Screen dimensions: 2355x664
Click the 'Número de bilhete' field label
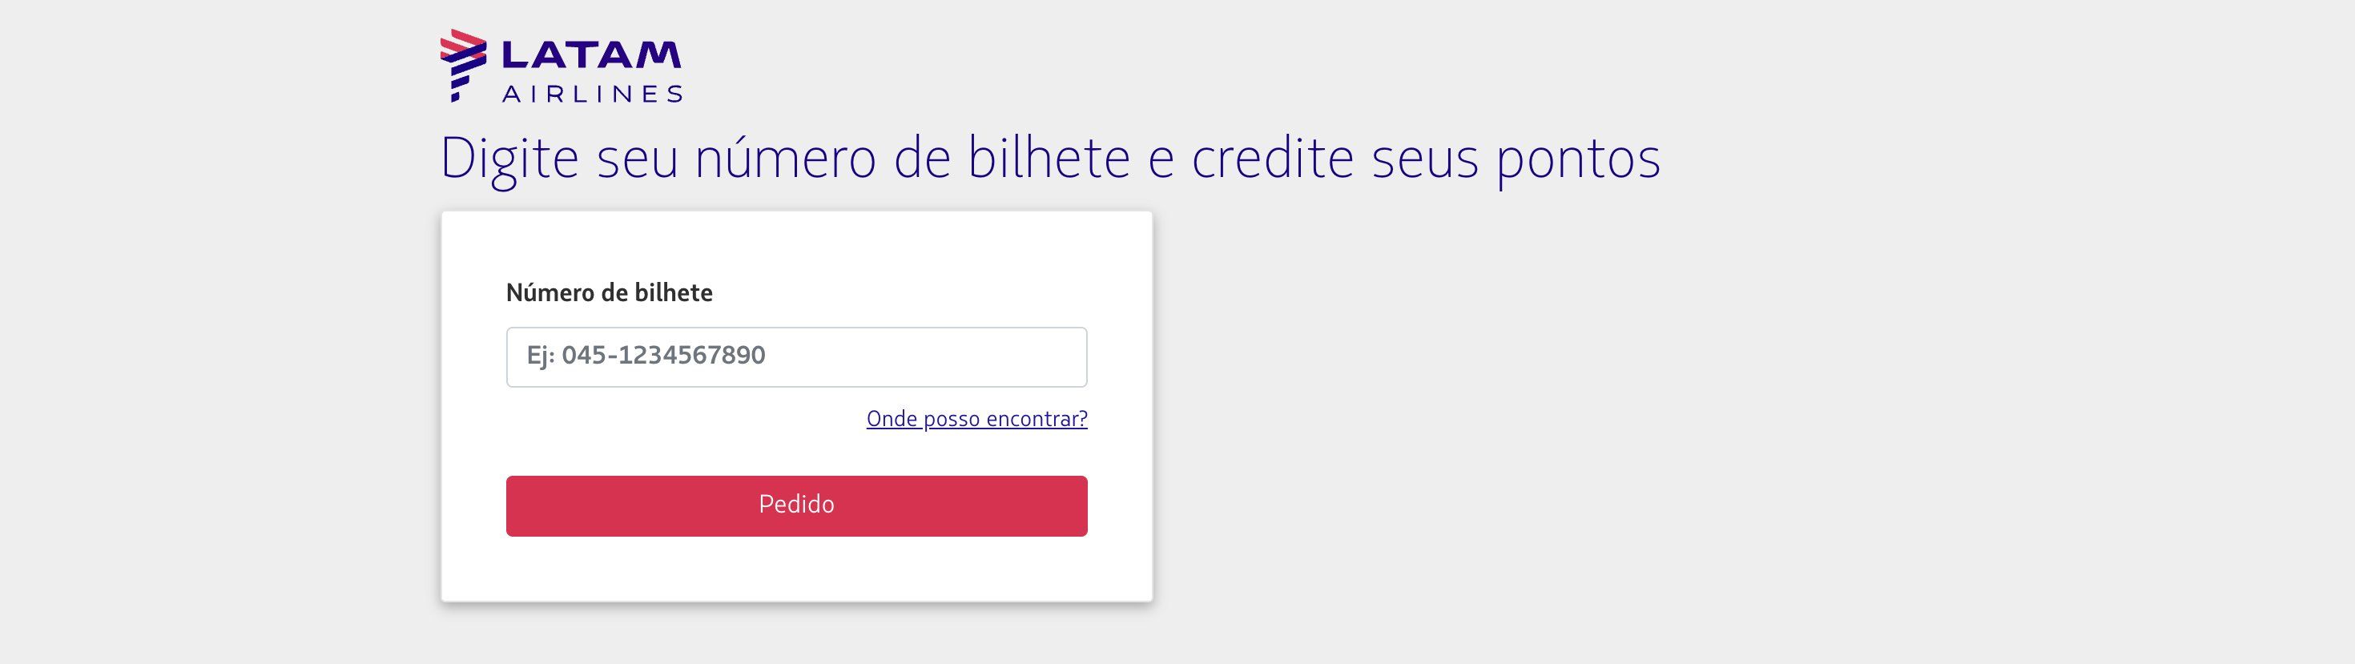point(609,292)
